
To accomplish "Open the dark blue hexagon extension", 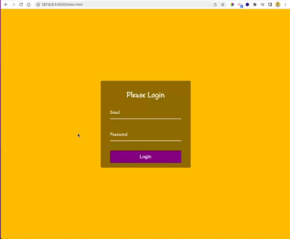I will coord(247,5).
